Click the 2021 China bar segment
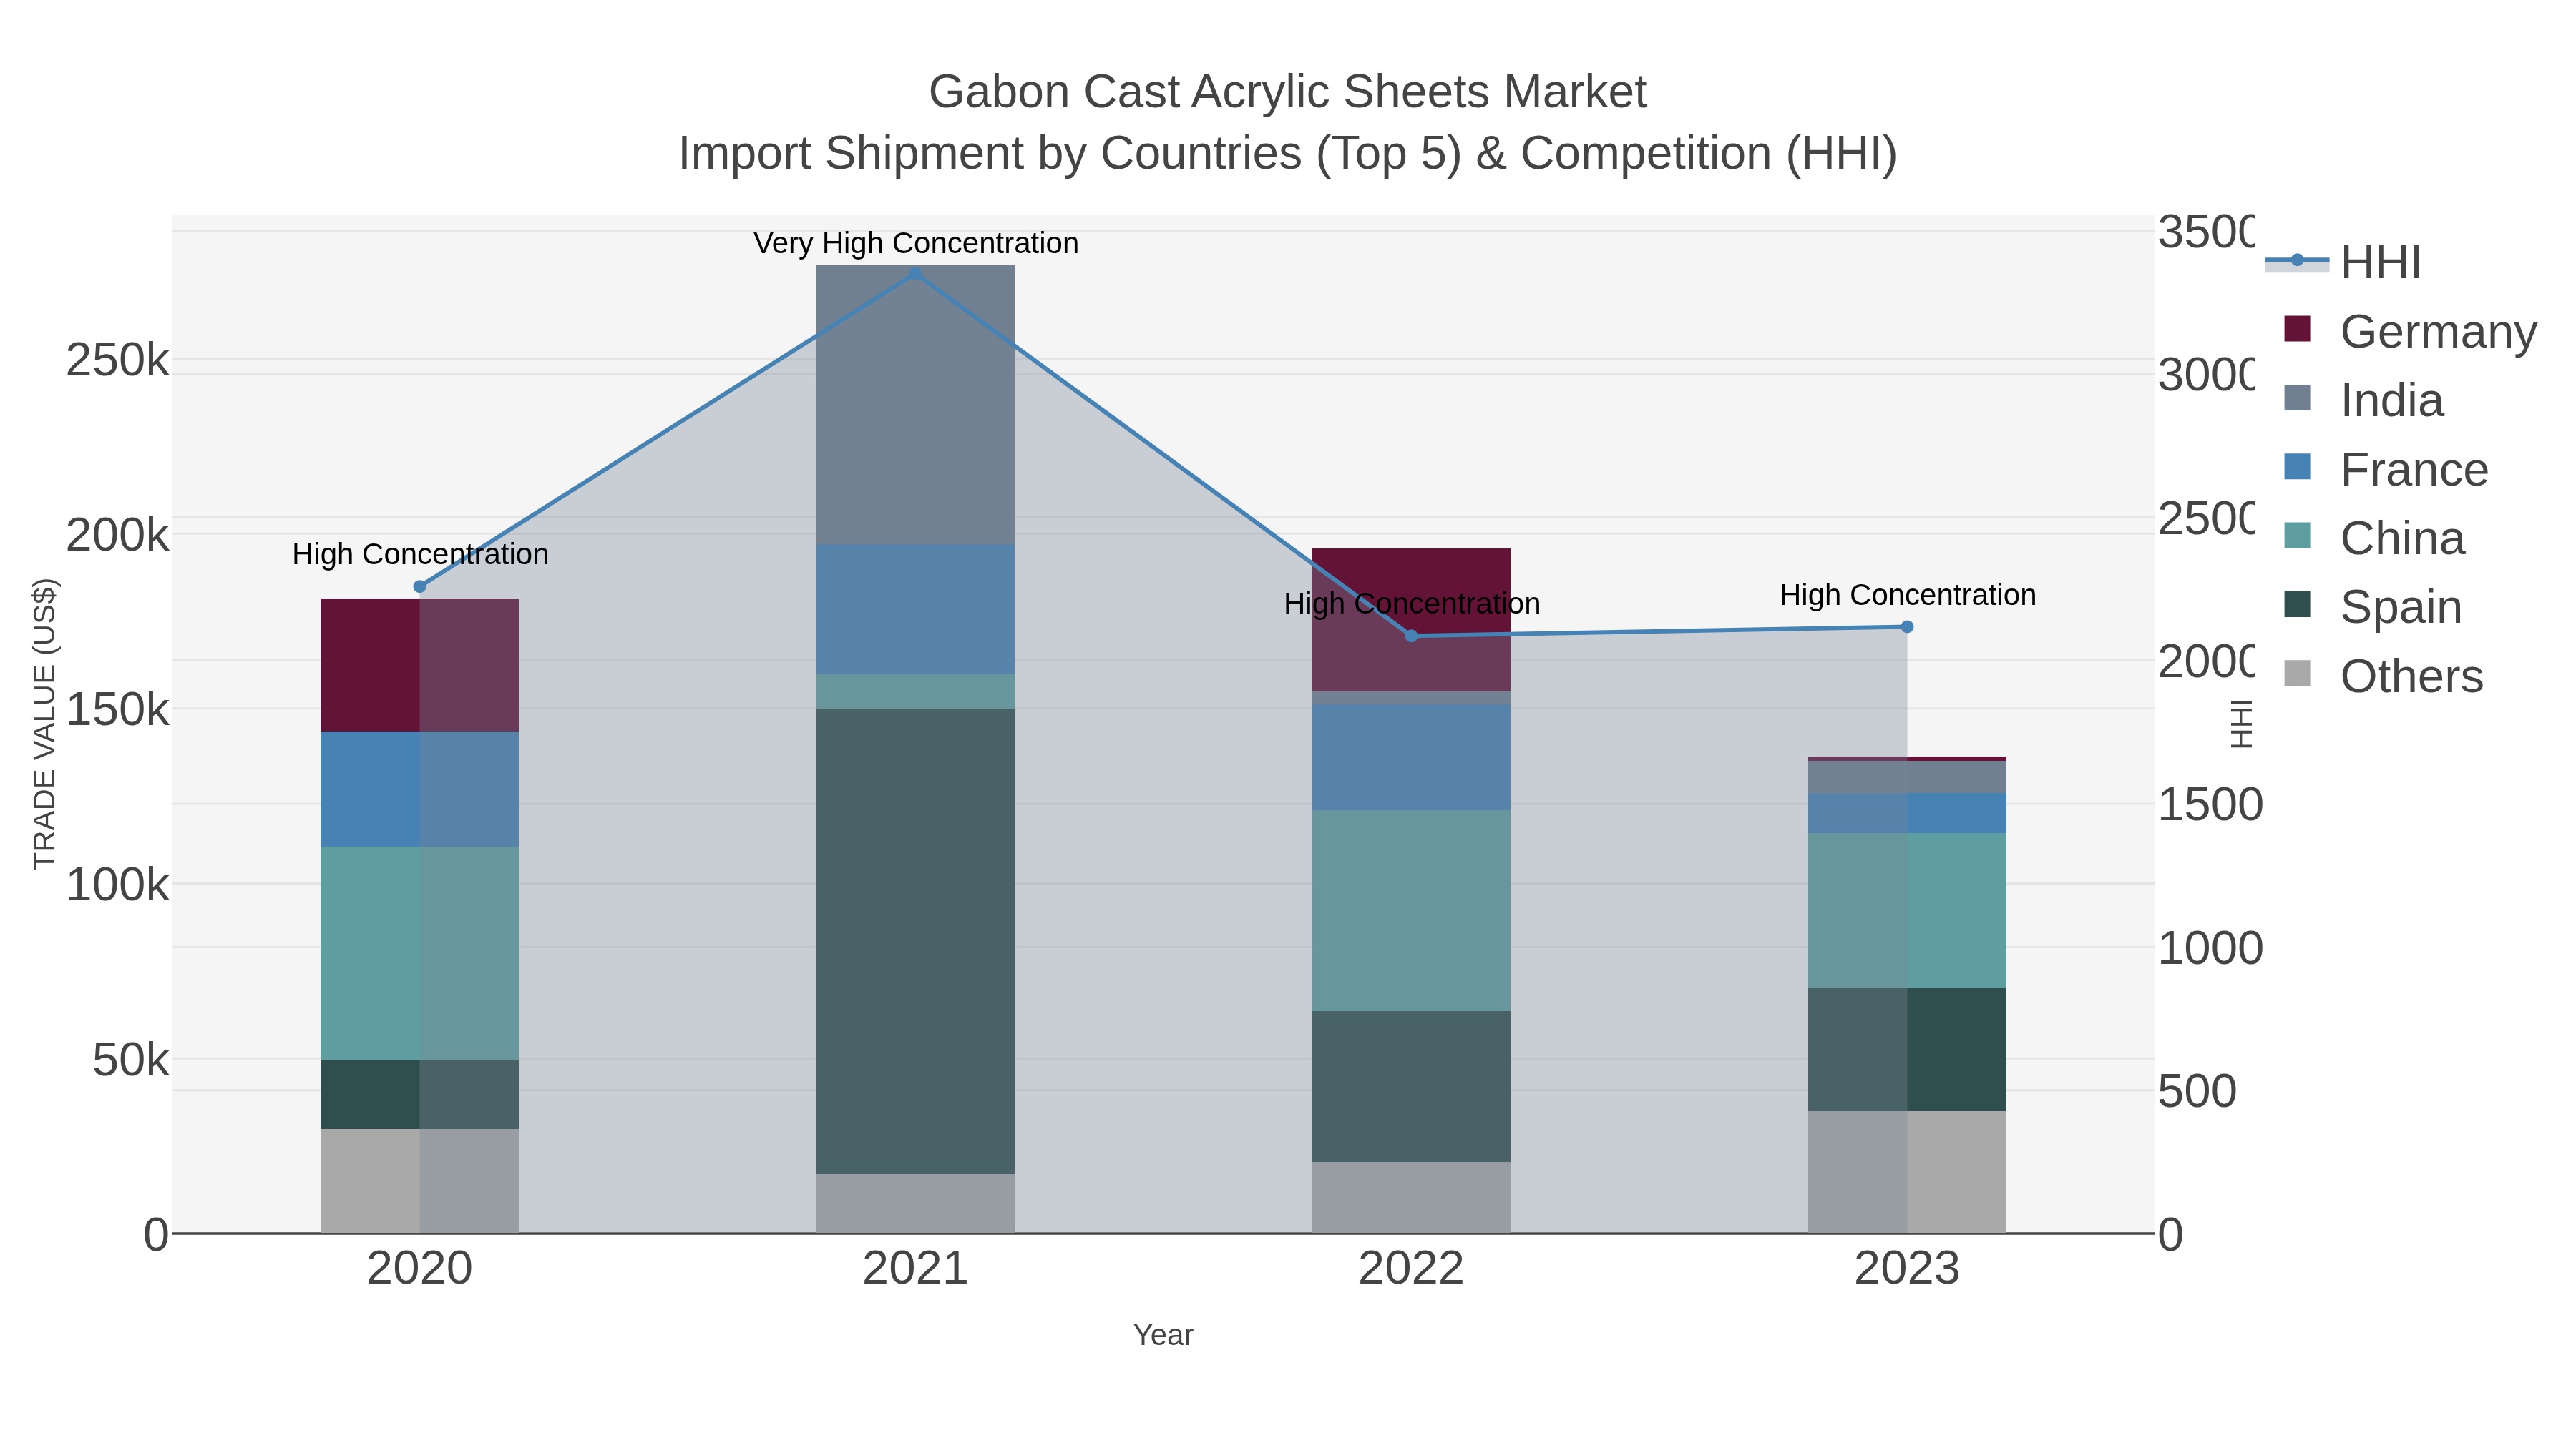The height and width of the screenshot is (1448, 2576). 915,691
